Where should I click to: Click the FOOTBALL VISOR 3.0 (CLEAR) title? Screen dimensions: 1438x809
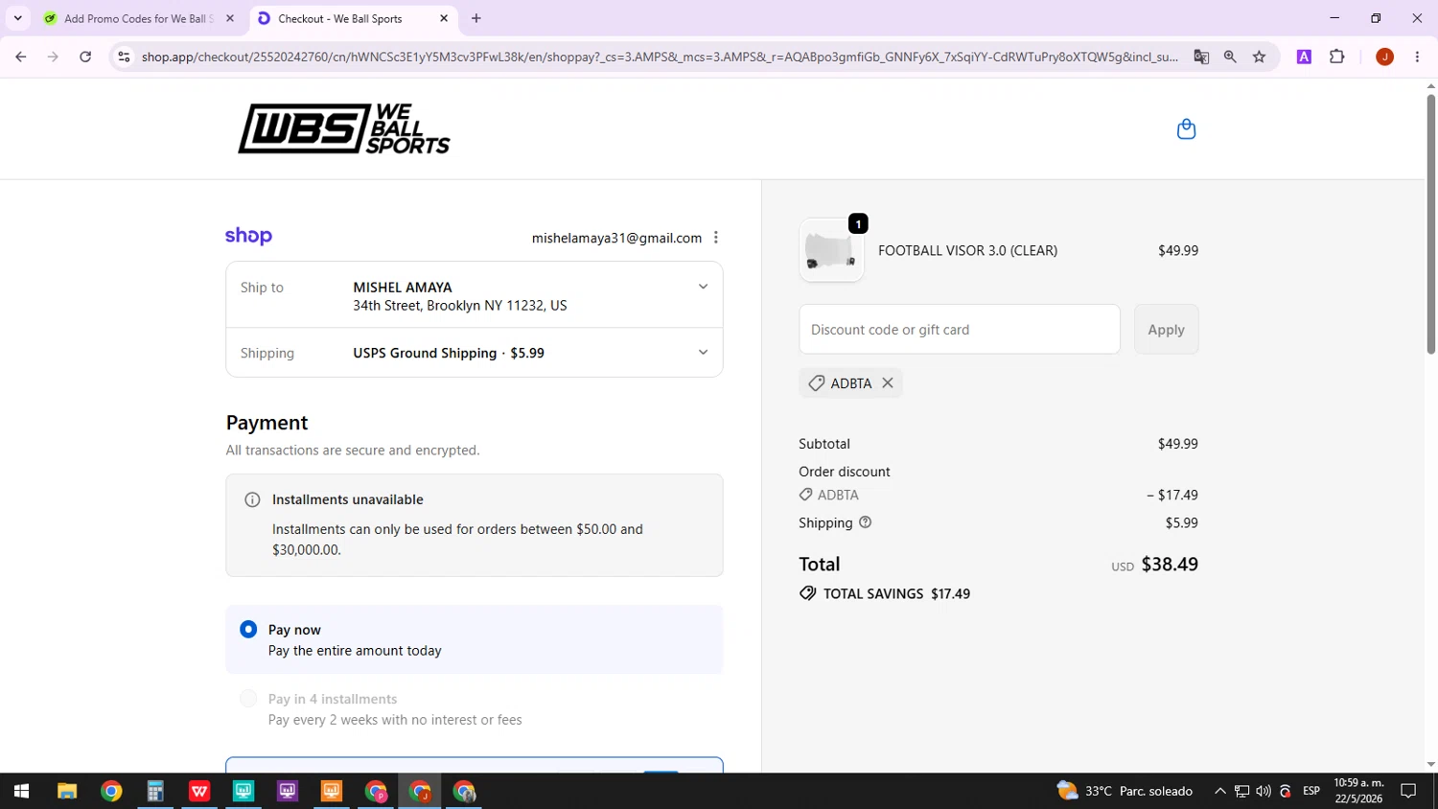pos(967,250)
